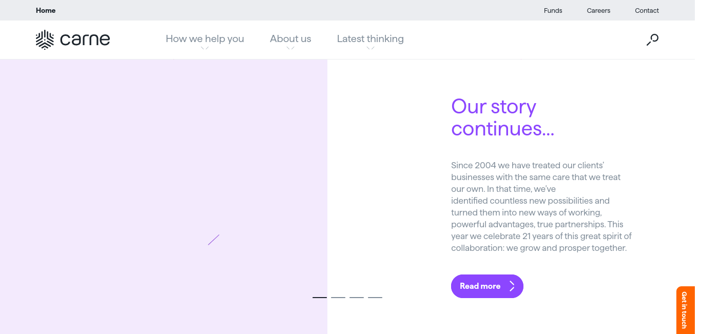This screenshot has width=701, height=334.
Task: Switch to the second carousel slide indicator
Action: (x=338, y=298)
